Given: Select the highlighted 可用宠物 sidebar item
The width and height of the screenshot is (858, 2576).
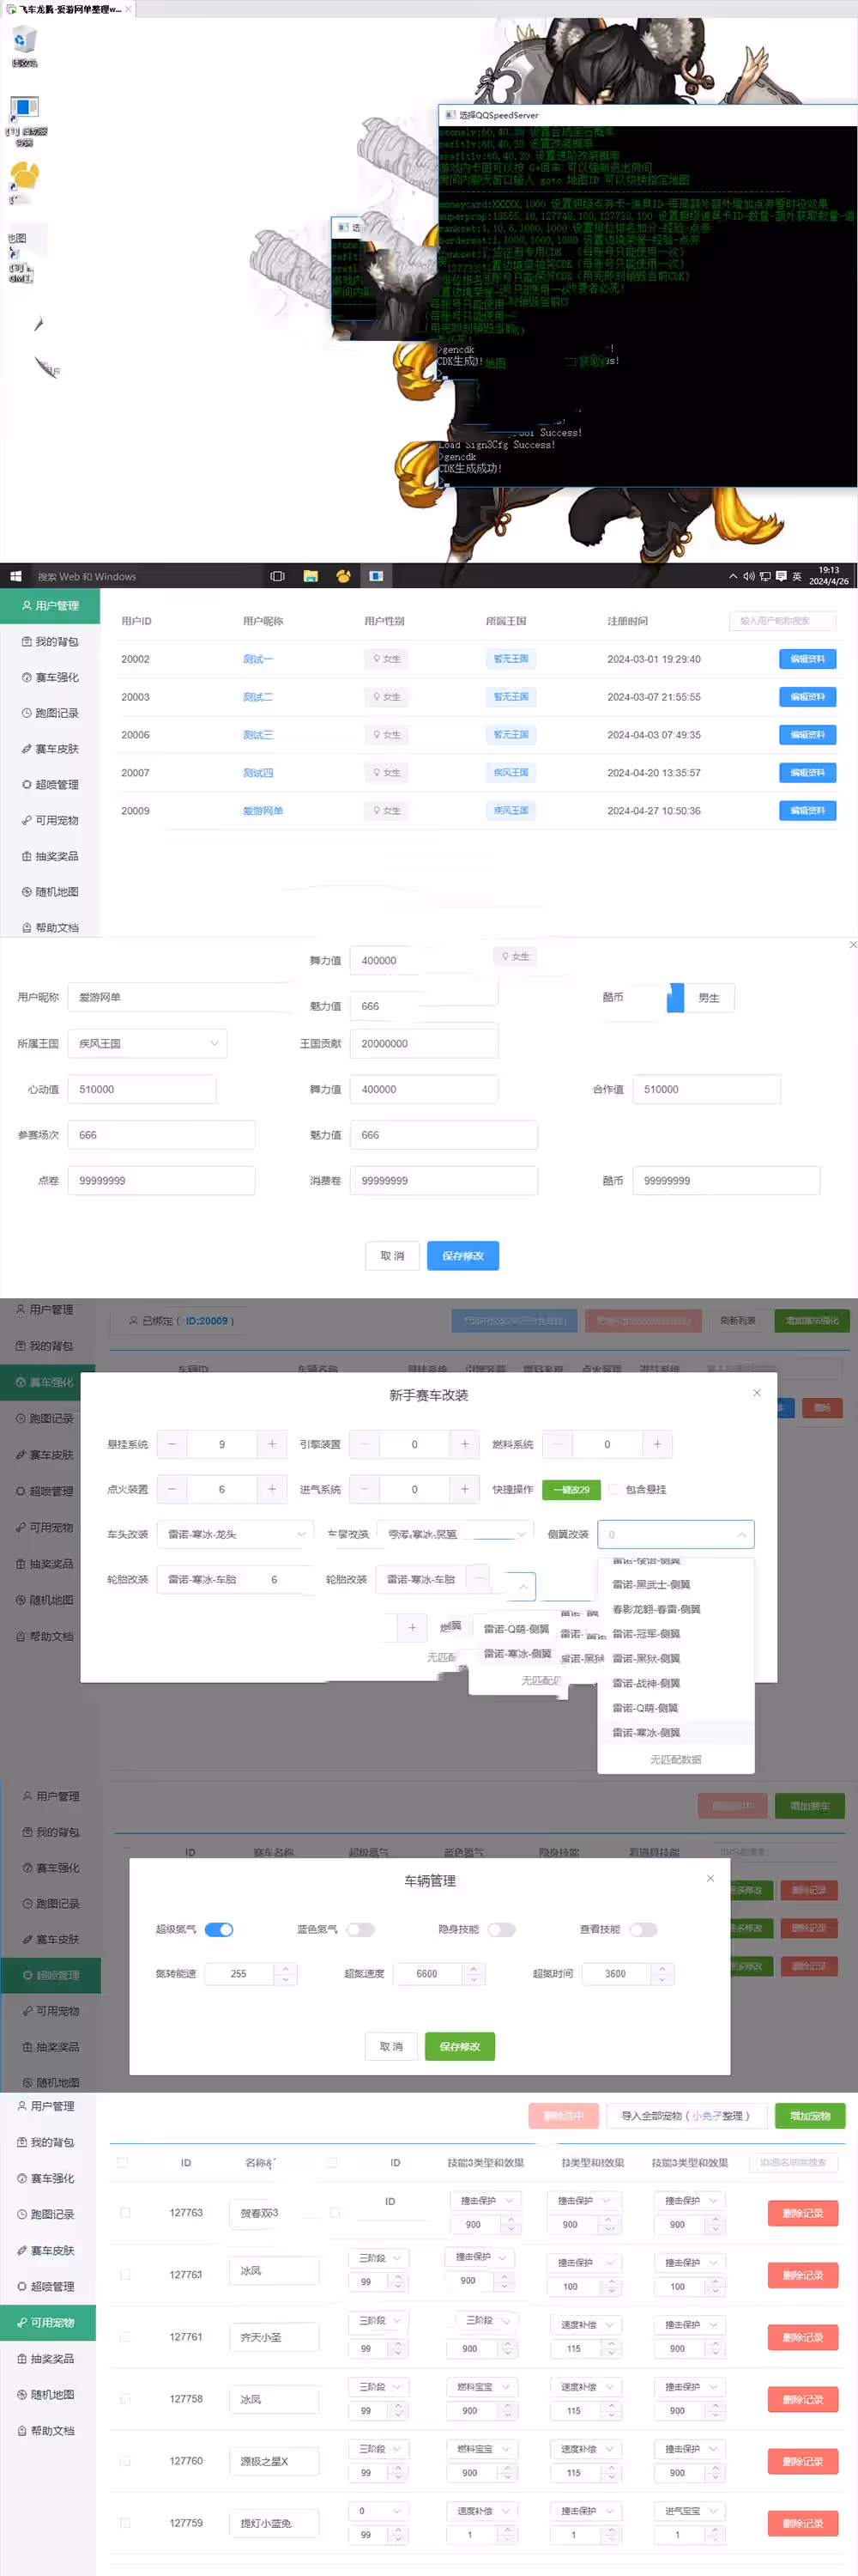Looking at the screenshot, I should [x=48, y=2322].
